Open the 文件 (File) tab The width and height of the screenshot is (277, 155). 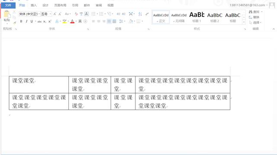(8, 5)
